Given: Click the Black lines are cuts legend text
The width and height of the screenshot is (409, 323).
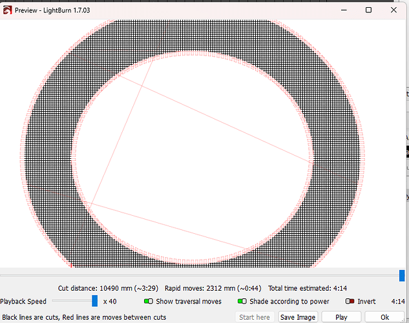Looking at the screenshot, I should tap(84, 317).
